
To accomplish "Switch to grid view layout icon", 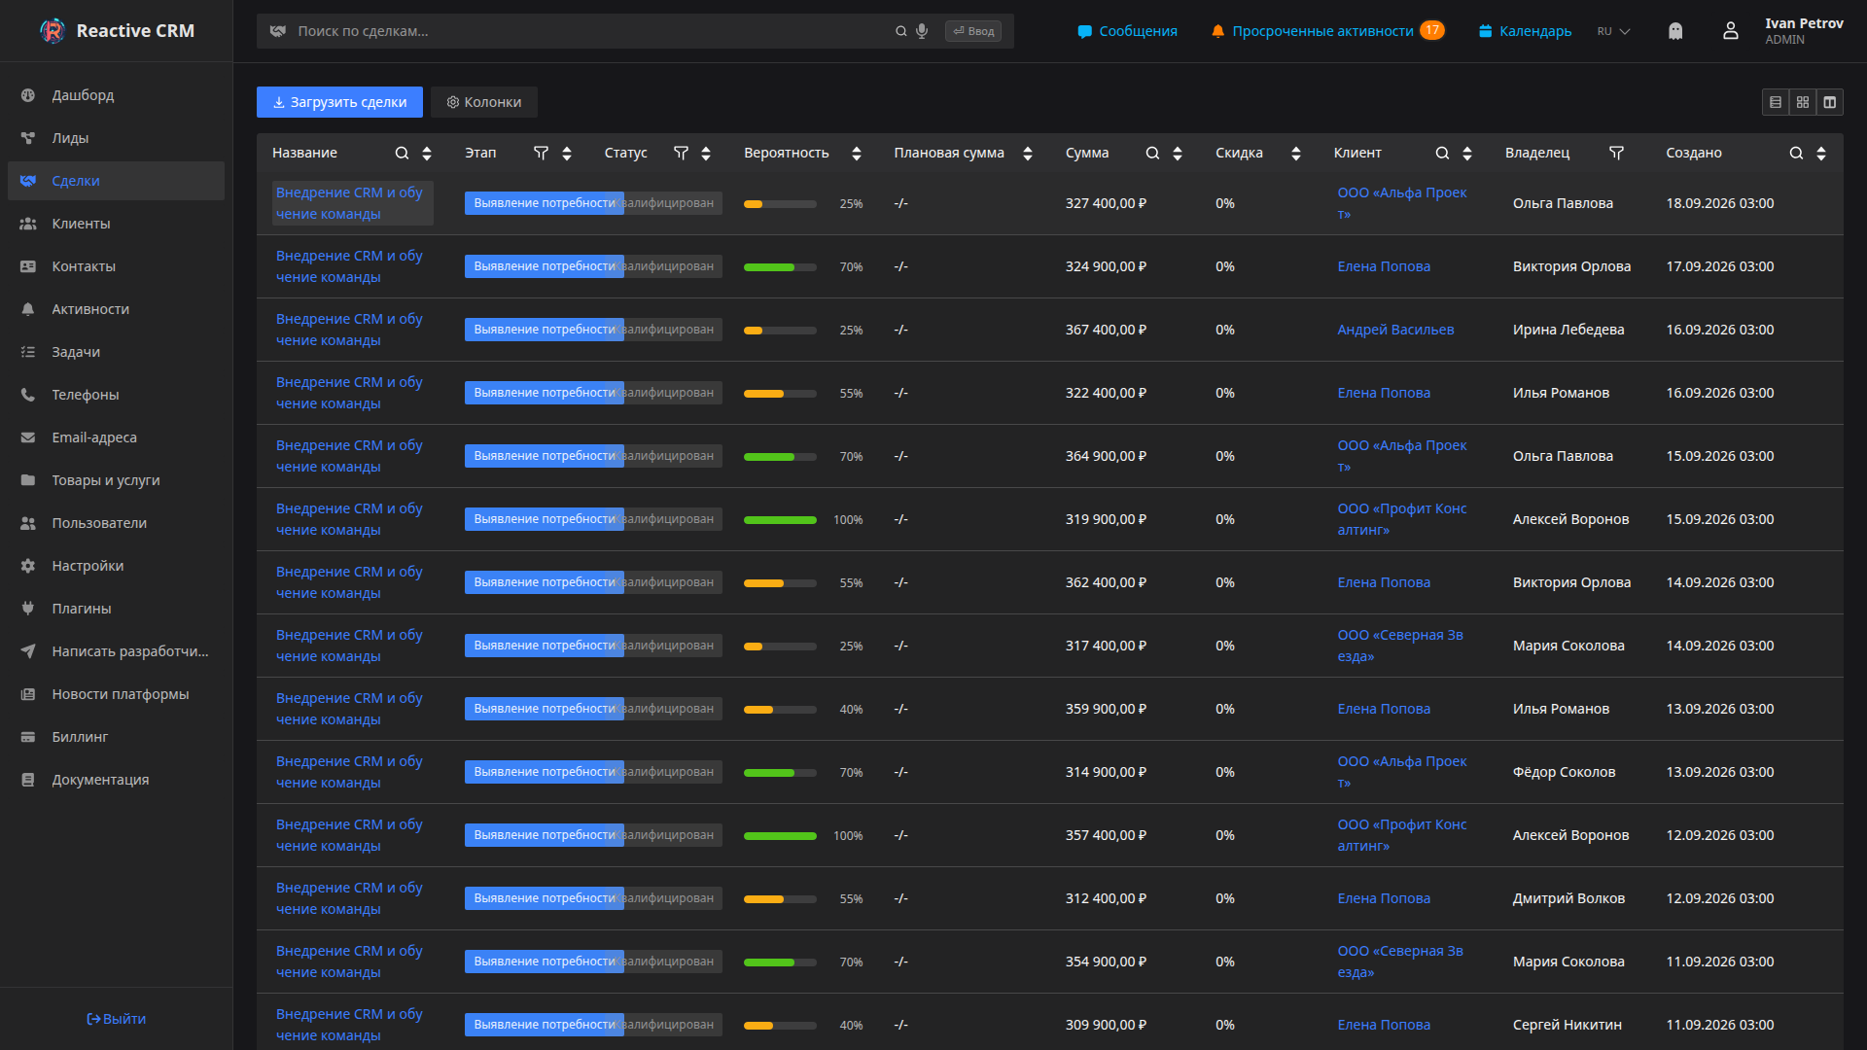I will coord(1803,102).
